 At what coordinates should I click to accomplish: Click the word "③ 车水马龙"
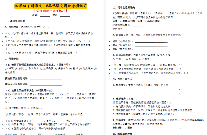coord(32,69)
